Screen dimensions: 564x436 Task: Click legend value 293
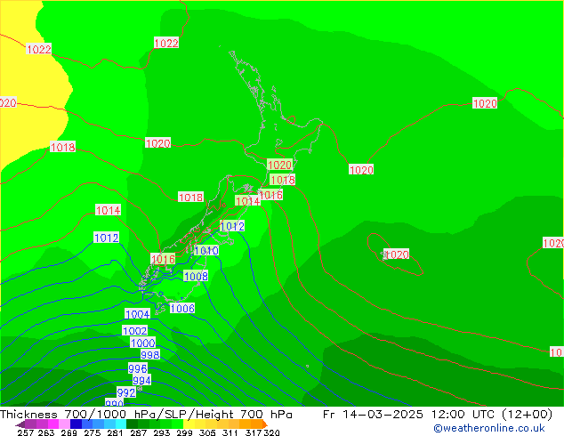pyautogui.click(x=162, y=432)
